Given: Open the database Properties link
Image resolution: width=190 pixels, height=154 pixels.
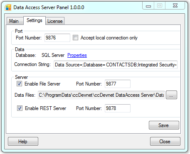Looking at the screenshot, I should point(77,55).
